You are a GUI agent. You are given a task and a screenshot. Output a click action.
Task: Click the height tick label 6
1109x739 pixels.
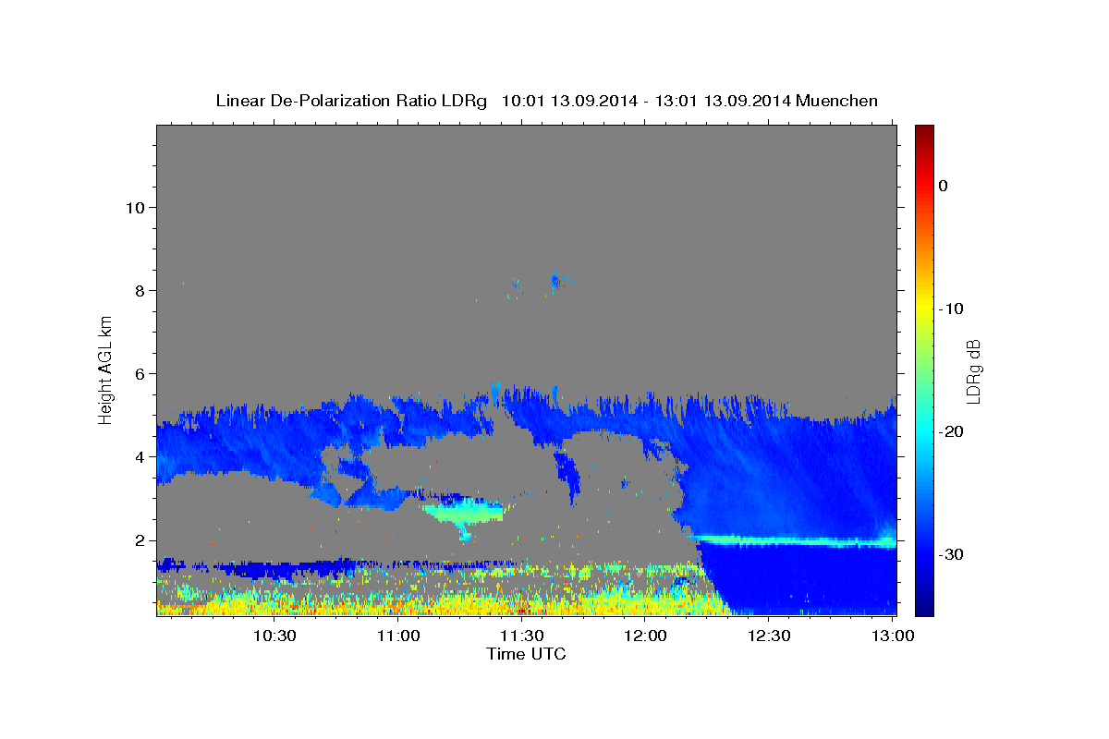point(140,373)
